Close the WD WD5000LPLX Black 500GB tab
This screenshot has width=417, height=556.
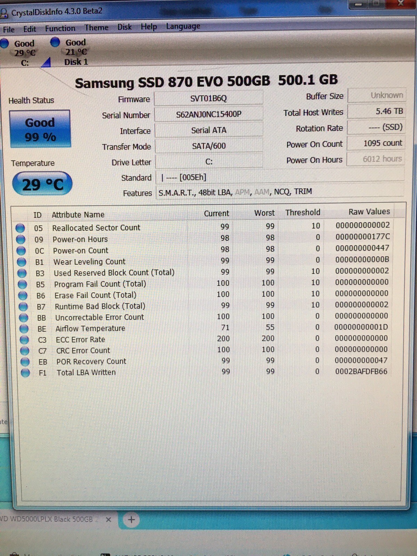(x=108, y=520)
